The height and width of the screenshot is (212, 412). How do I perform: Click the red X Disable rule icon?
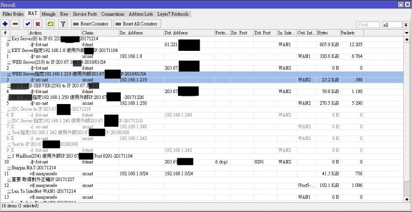(x=38, y=24)
